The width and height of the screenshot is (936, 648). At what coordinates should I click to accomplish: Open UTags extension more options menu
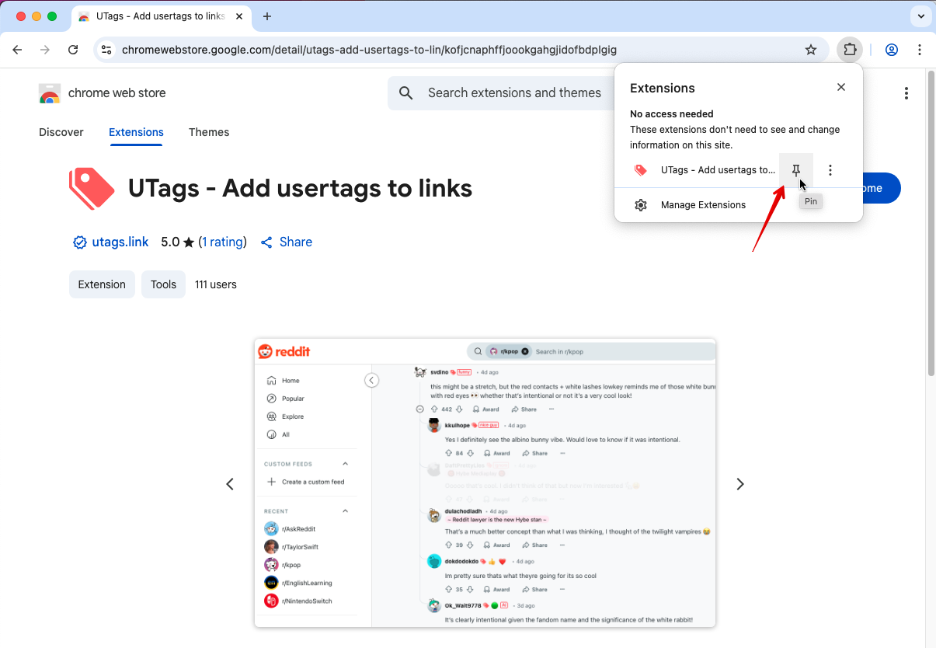click(830, 170)
